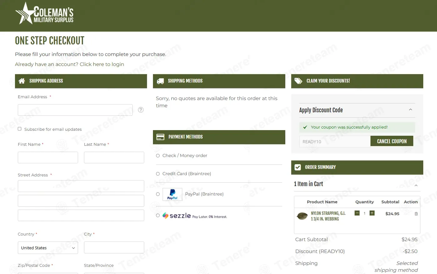
Task: Enable Subscribe for email updates checkbox
Action: pyautogui.click(x=20, y=129)
